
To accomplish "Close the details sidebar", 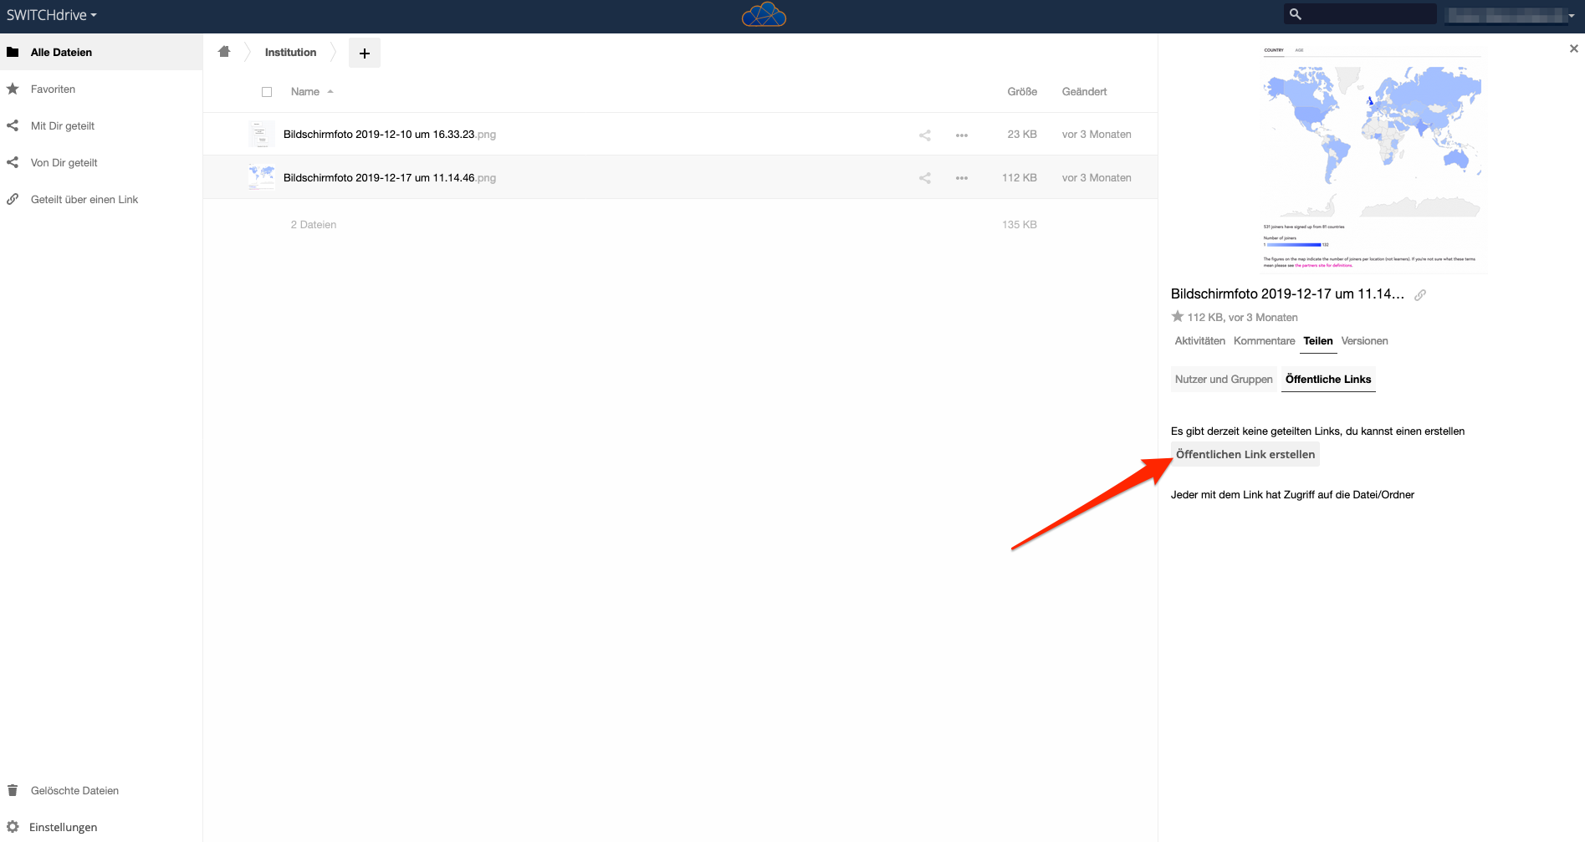I will tap(1573, 49).
